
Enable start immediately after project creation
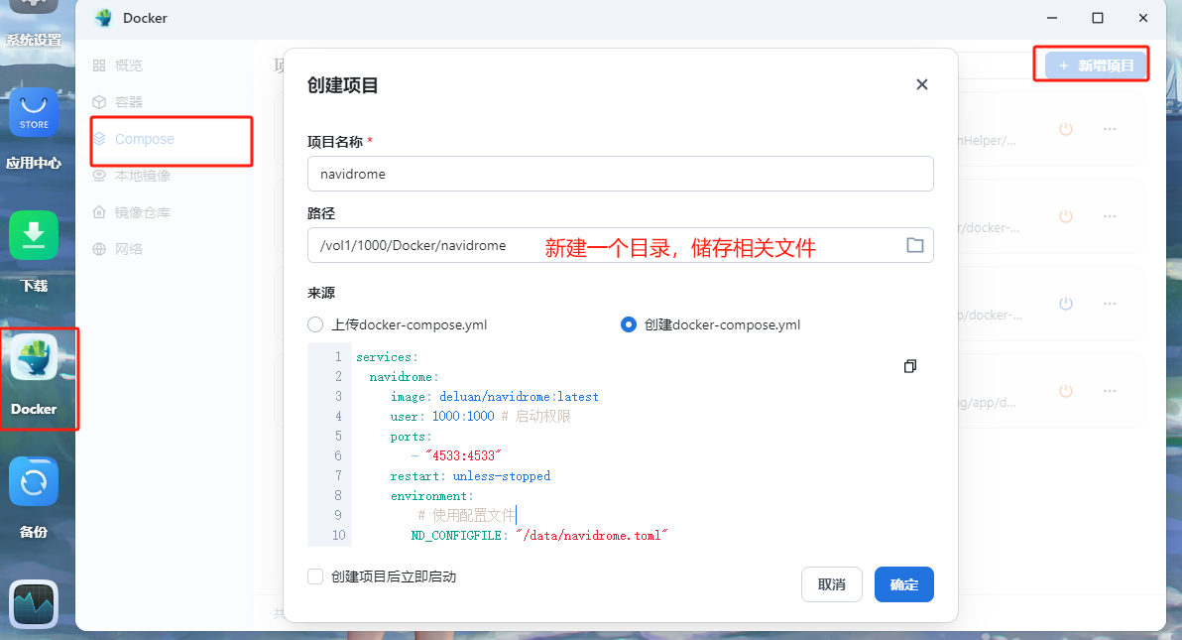coord(315,576)
